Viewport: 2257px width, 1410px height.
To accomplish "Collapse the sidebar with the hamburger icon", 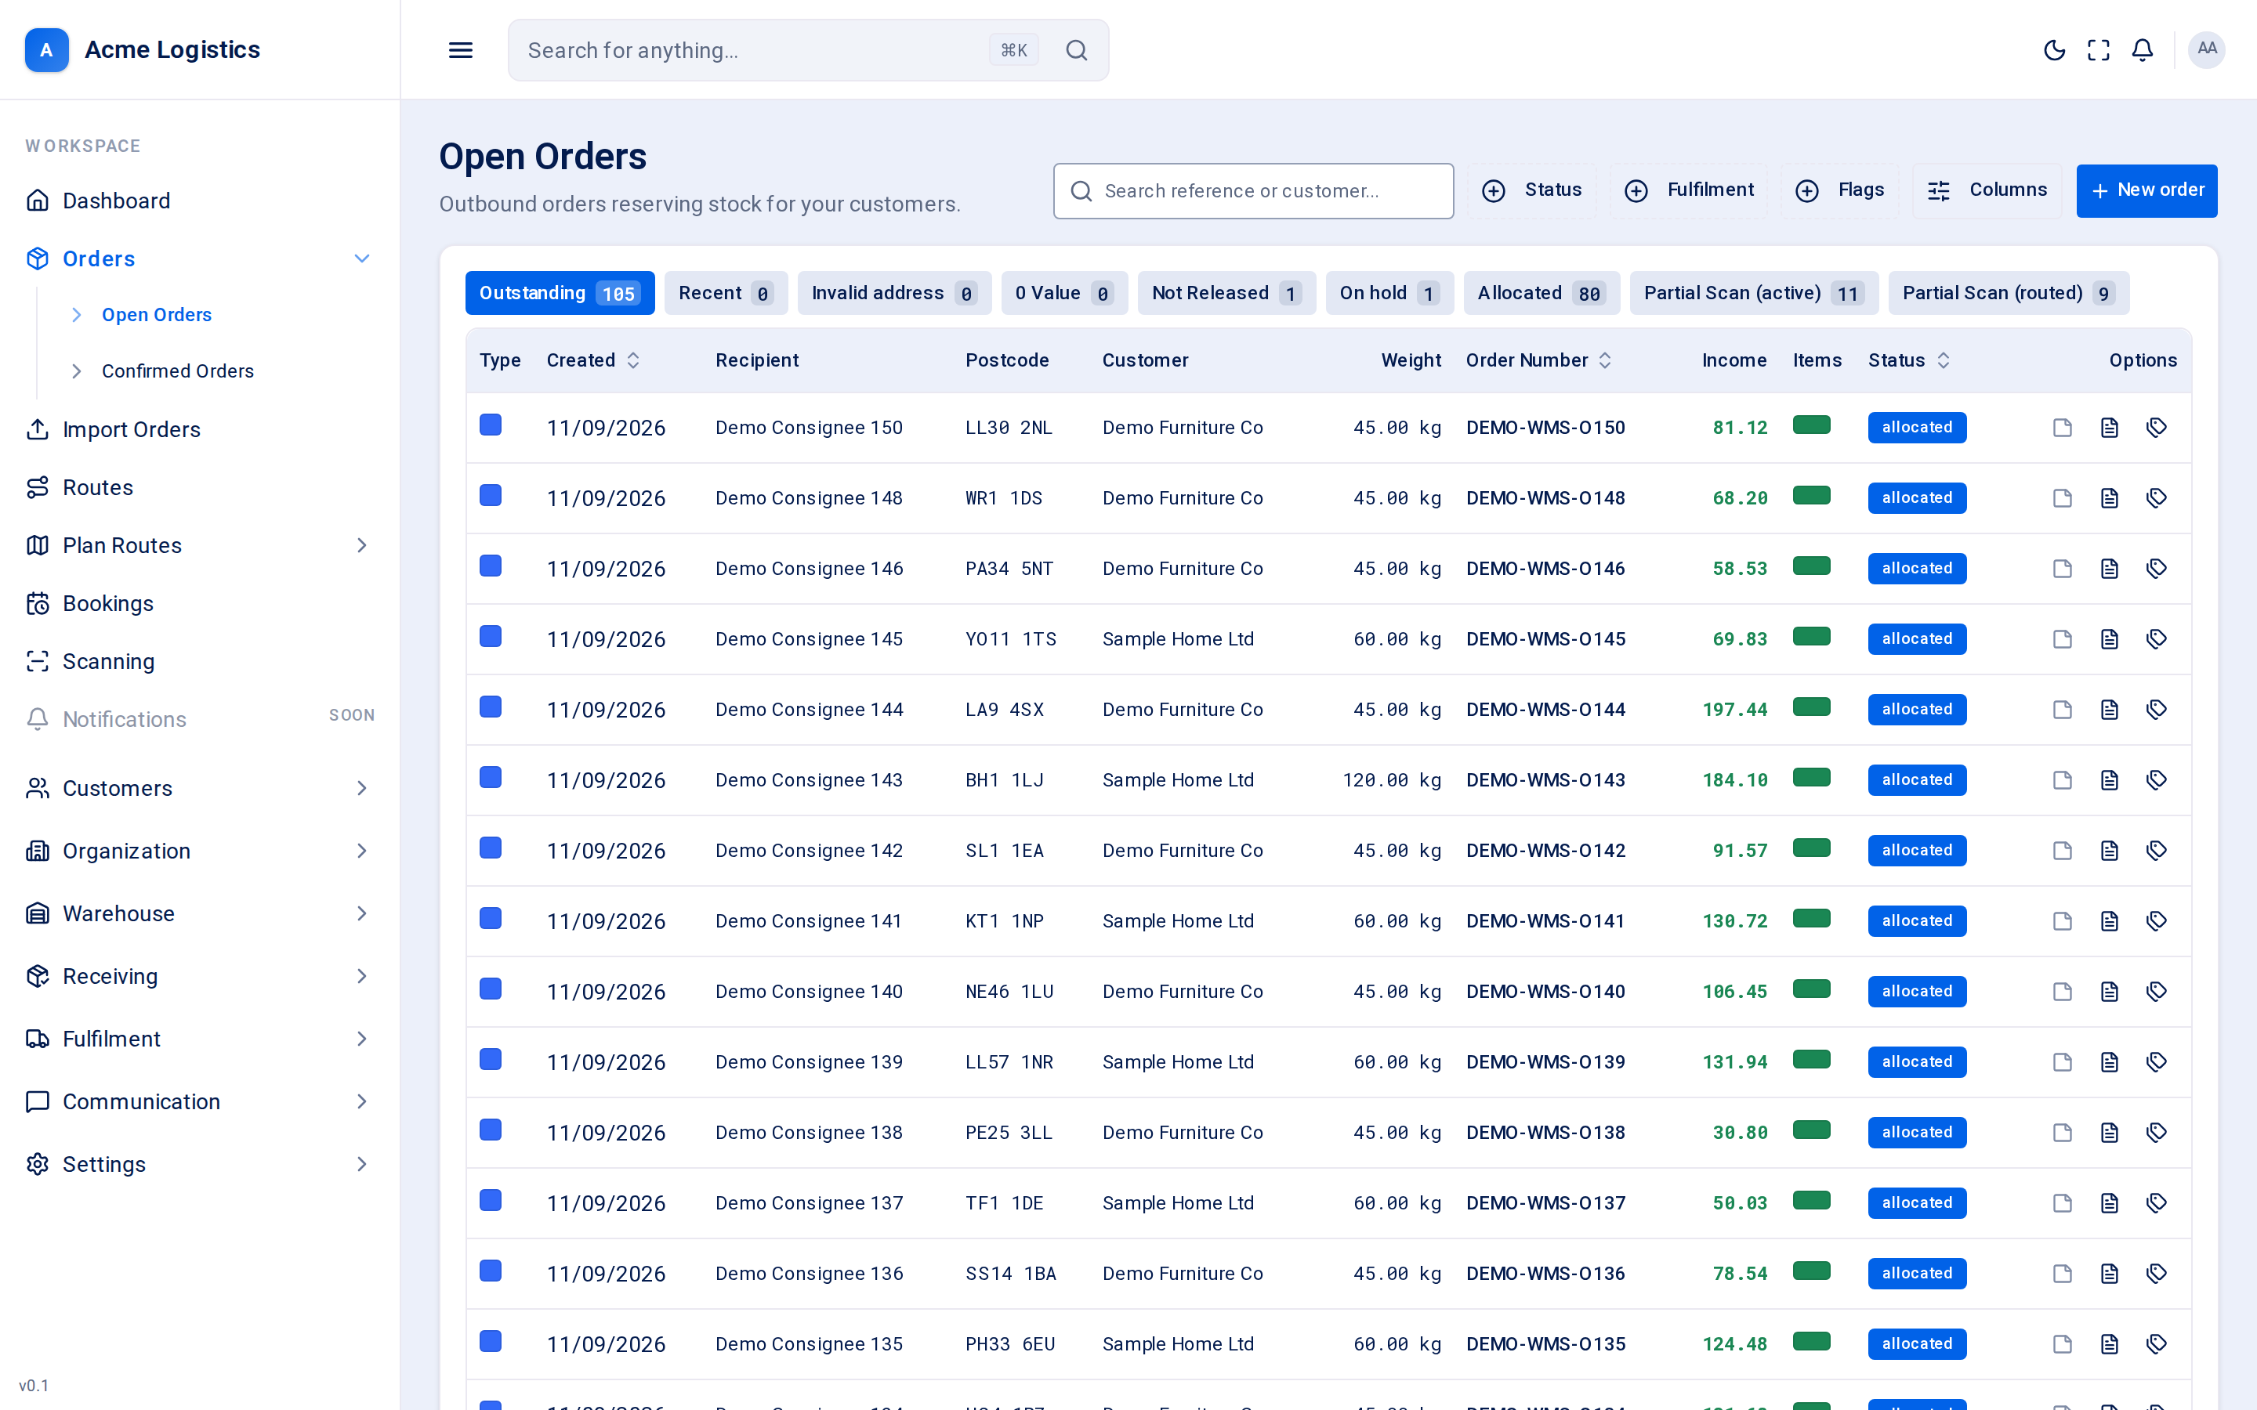I will click(x=461, y=50).
